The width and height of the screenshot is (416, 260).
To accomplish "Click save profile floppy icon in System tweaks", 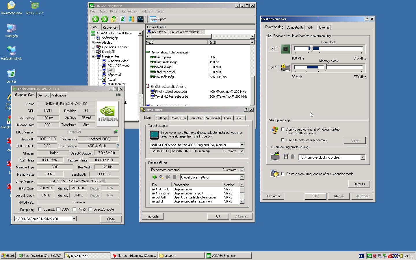I will click(286, 157).
